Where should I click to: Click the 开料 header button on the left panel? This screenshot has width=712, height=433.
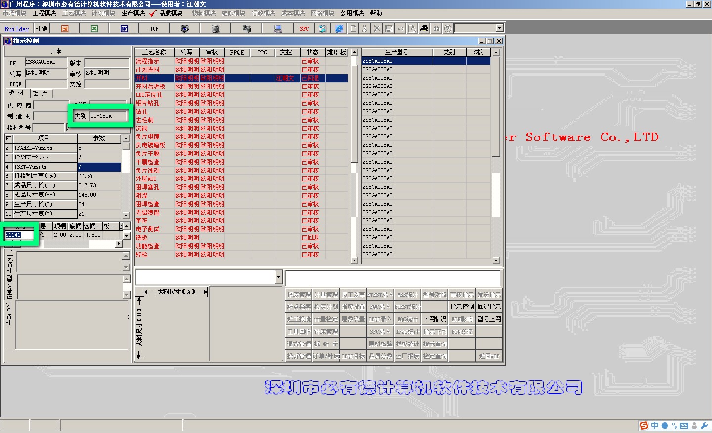pos(67,51)
